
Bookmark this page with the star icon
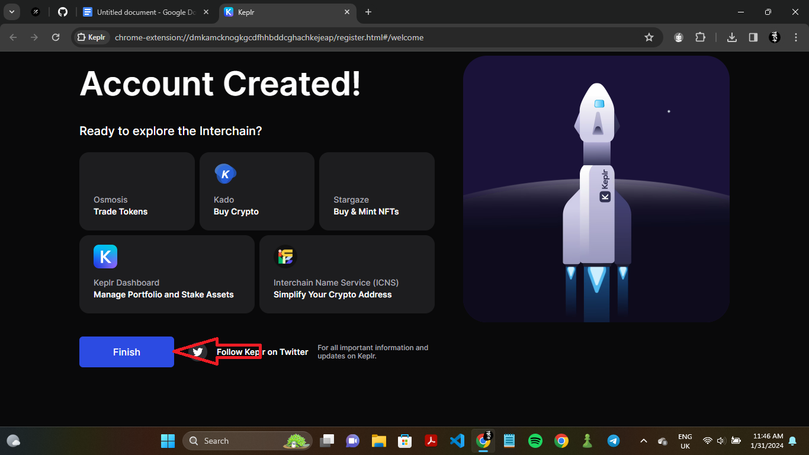[x=649, y=37]
